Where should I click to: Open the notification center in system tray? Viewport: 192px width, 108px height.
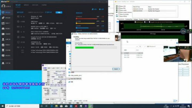(189, 106)
